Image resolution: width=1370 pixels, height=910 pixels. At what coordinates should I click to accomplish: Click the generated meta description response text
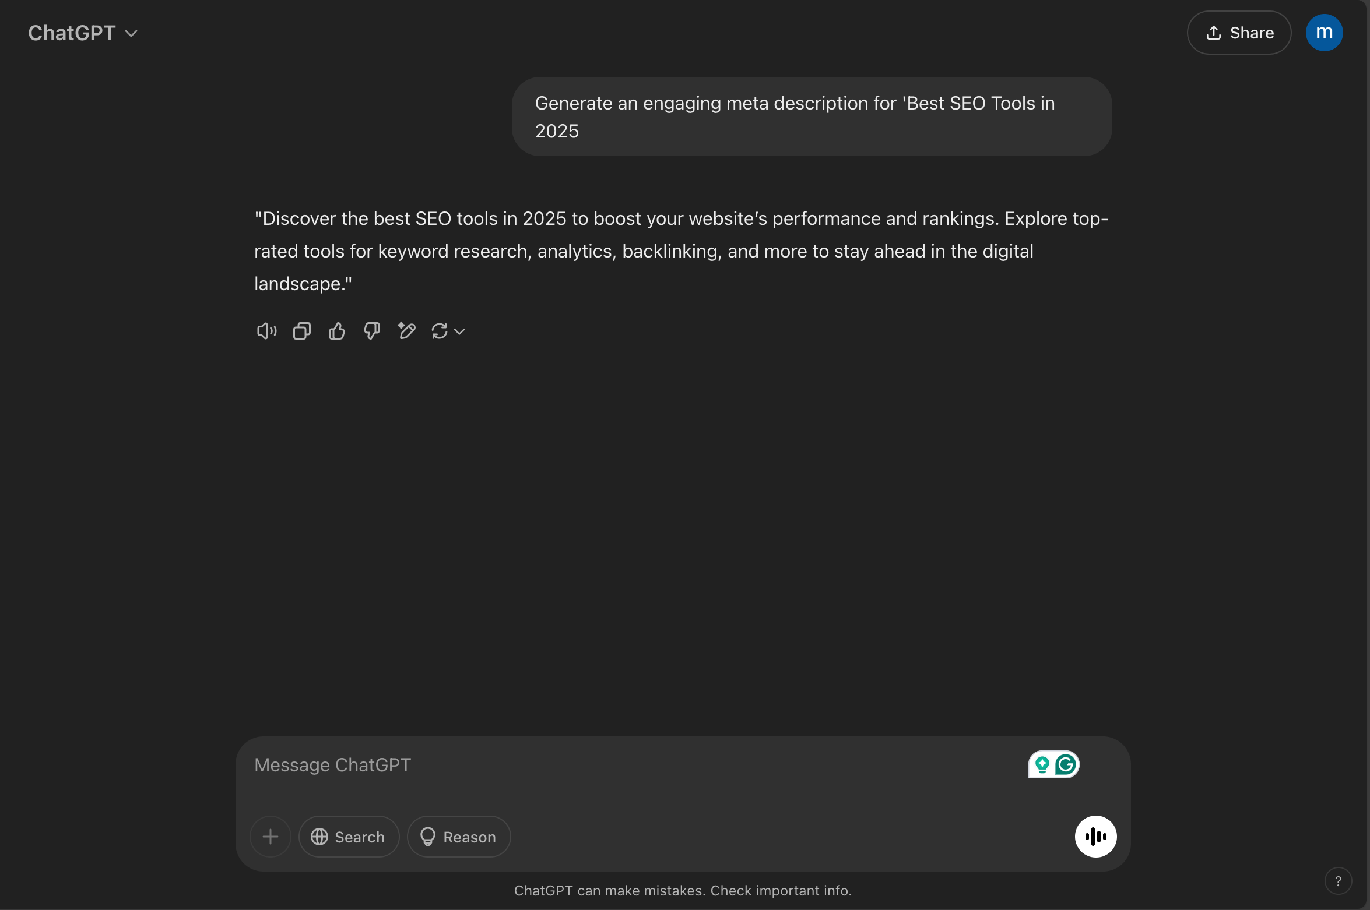click(681, 251)
